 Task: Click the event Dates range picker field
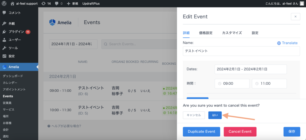coord(250,69)
